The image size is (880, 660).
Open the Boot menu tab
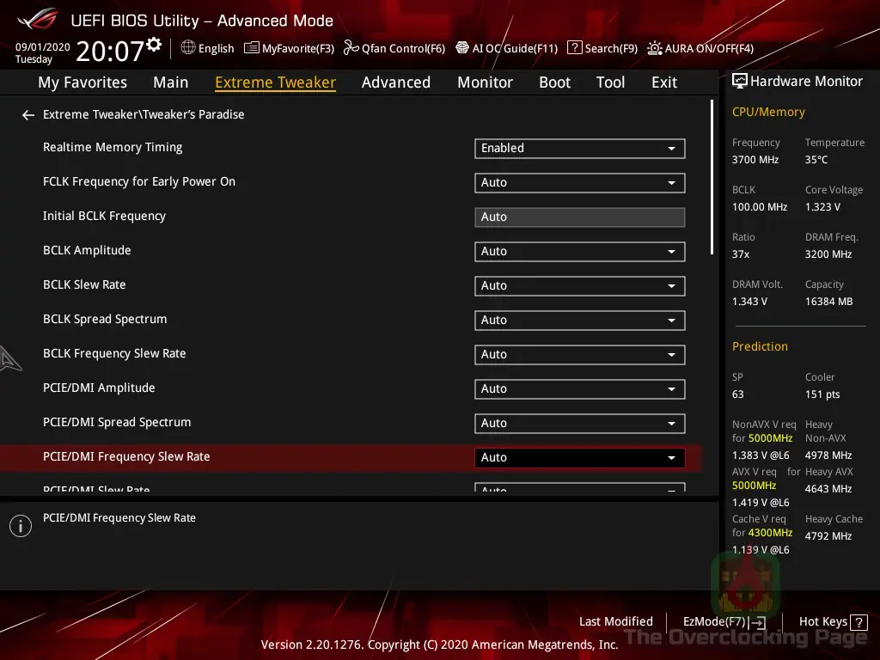(554, 82)
